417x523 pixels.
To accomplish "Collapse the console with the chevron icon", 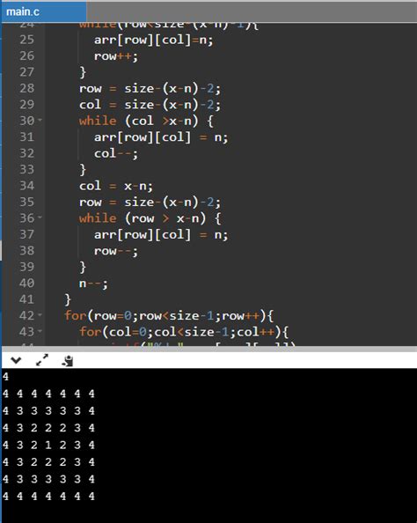I will click(16, 360).
